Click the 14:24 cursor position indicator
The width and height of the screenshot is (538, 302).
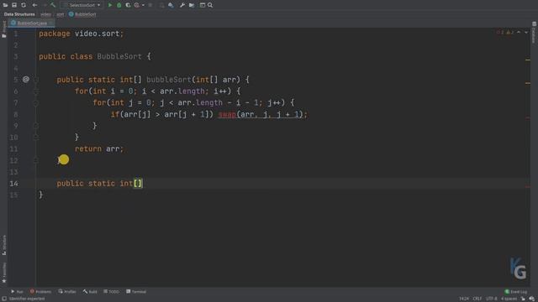[464, 299]
